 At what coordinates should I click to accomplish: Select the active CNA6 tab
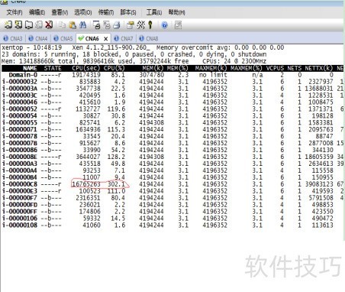[x=94, y=38]
